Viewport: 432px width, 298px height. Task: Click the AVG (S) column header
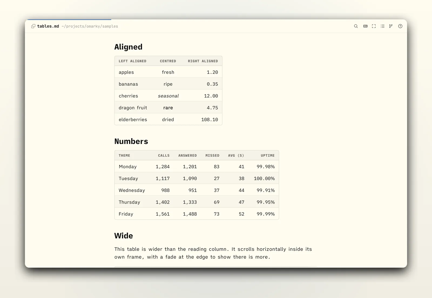click(236, 156)
